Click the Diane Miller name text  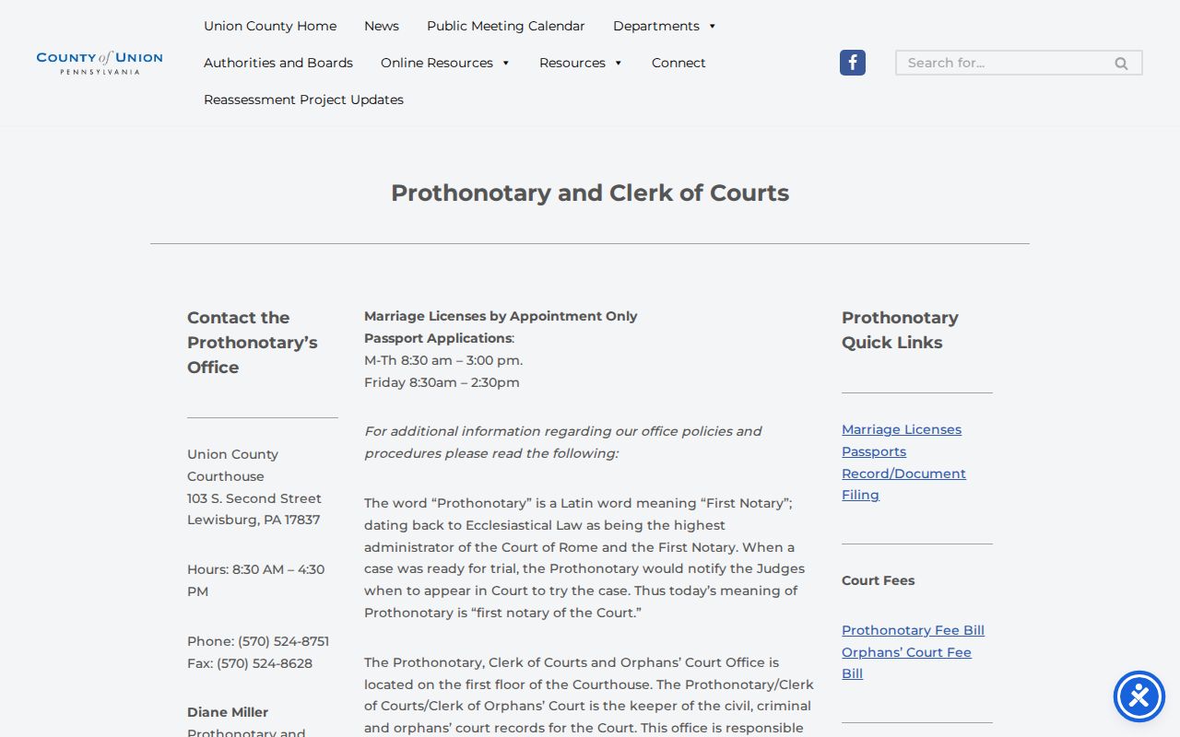(228, 712)
